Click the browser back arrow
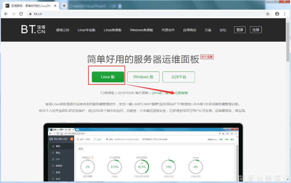The height and width of the screenshot is (183, 291). 6,14
